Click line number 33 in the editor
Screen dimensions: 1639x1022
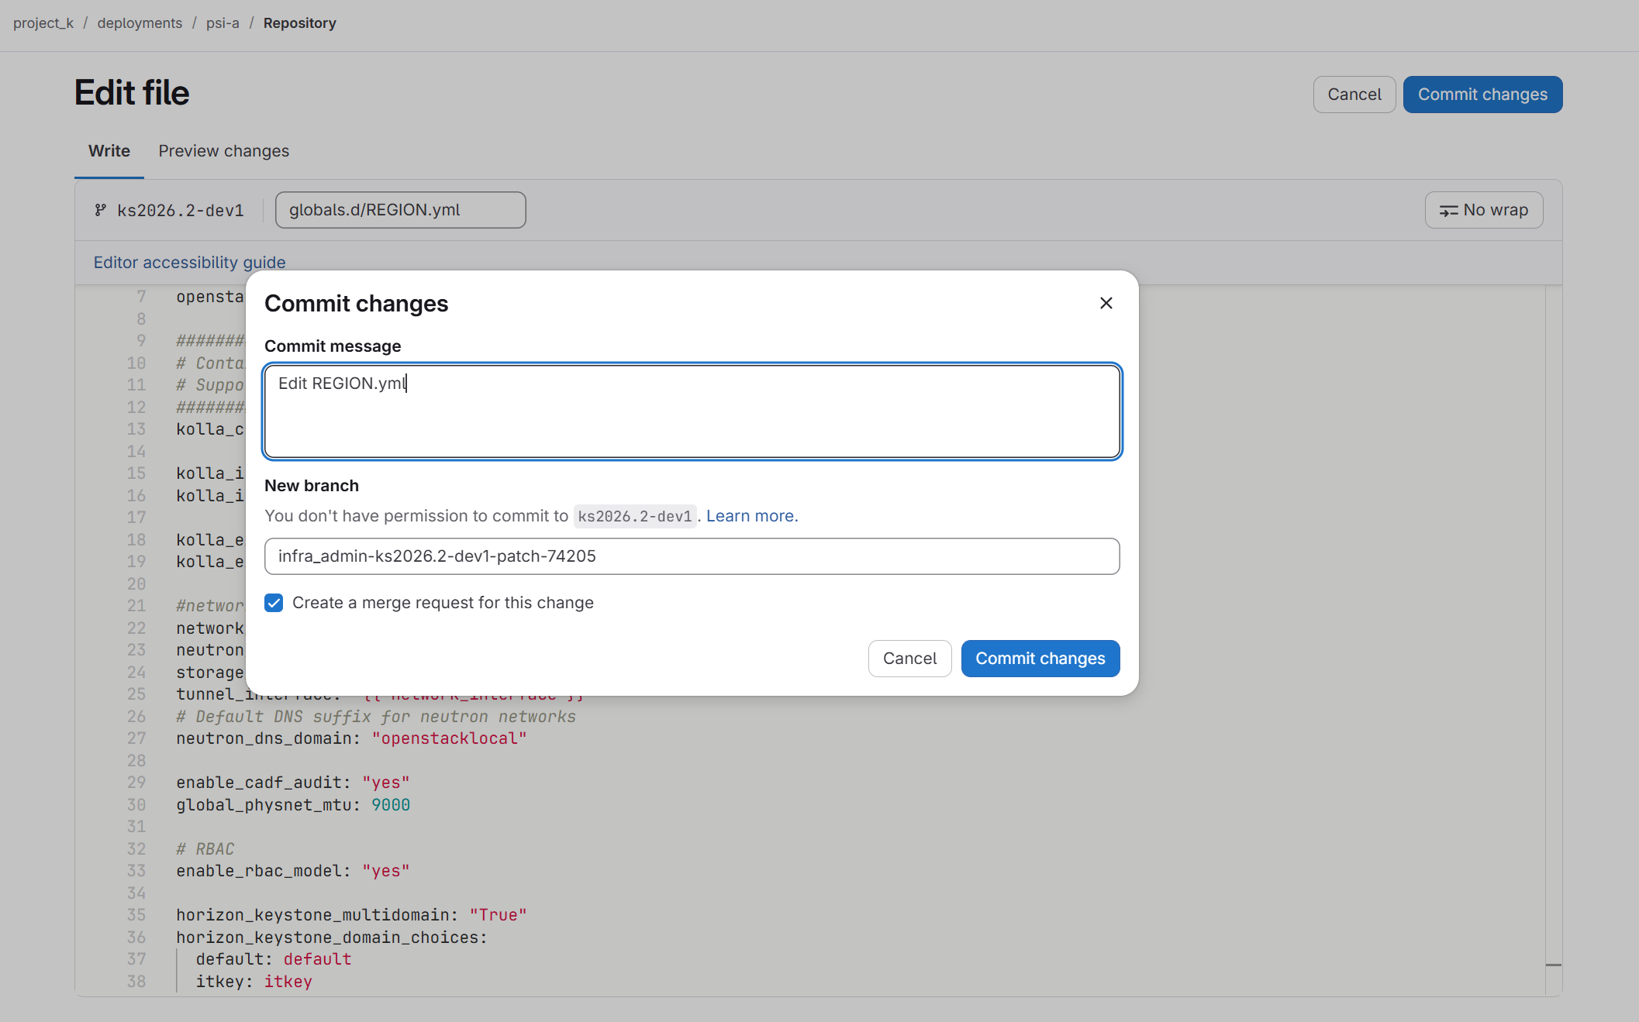136,871
